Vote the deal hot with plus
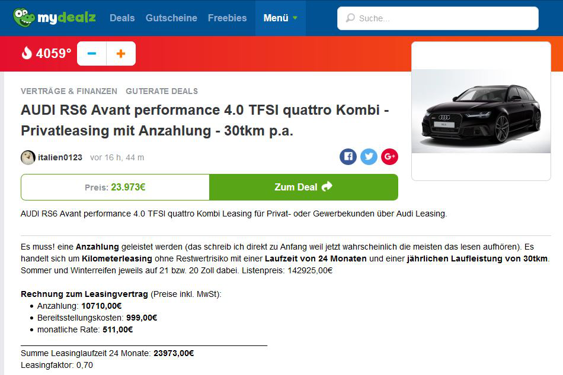Image resolution: width=563 pixels, height=375 pixels. (x=121, y=54)
